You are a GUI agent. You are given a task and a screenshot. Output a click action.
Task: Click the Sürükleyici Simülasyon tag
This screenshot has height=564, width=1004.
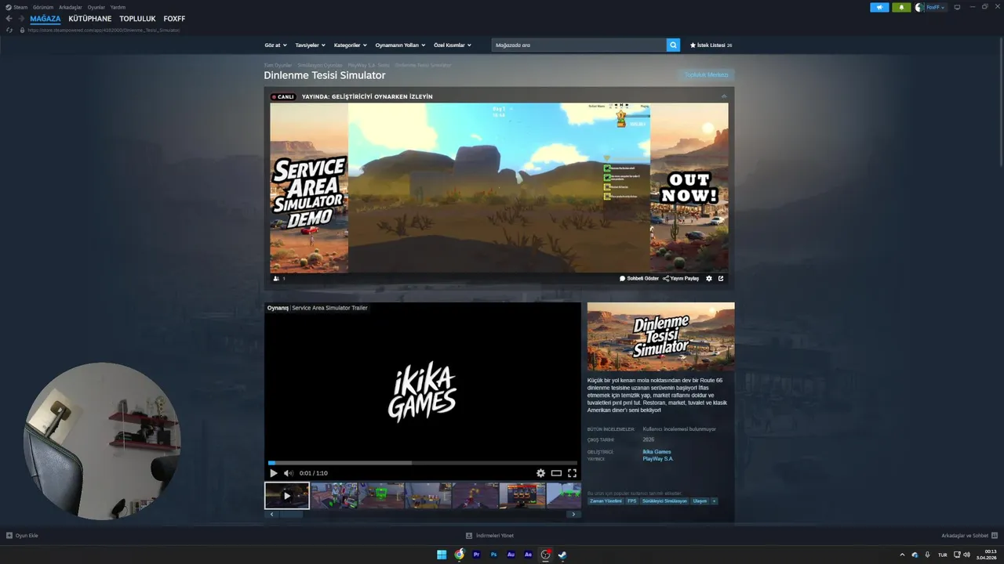pyautogui.click(x=664, y=501)
